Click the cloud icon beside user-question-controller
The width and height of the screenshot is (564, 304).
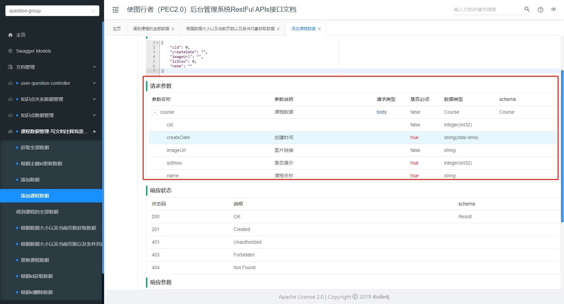pyautogui.click(x=10, y=83)
